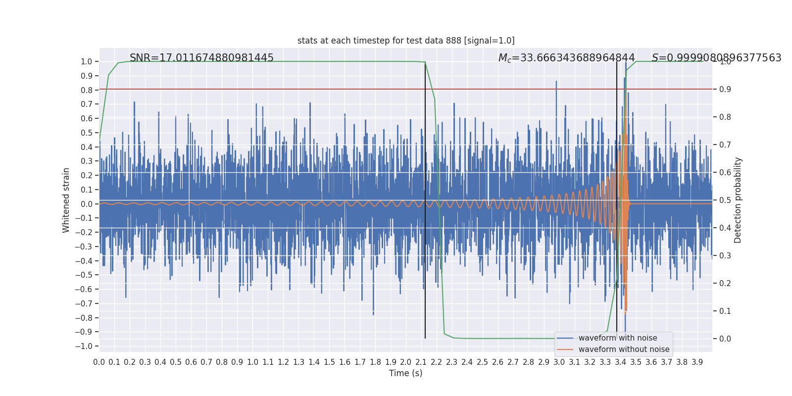The image size is (792, 396).
Task: Click the Mc=33.666343688964844 annotation
Action: tap(566, 58)
